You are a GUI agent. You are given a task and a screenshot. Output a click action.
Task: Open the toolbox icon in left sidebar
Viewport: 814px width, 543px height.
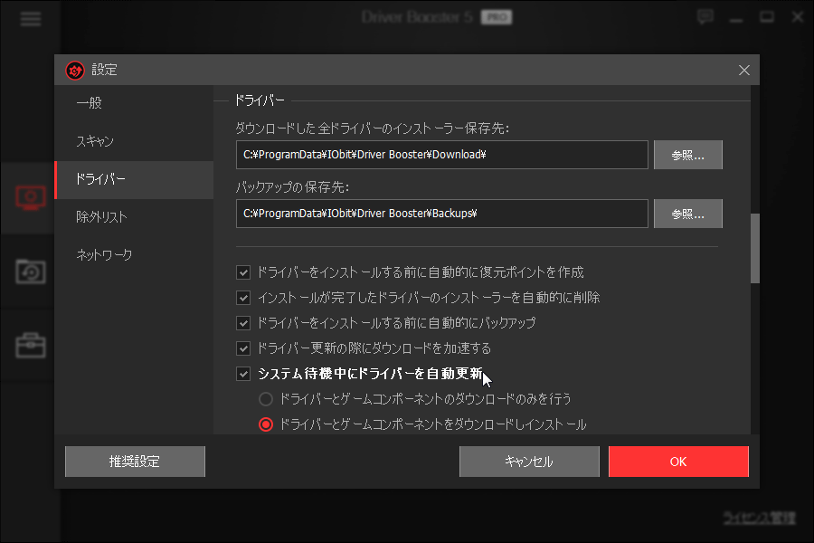coord(30,346)
